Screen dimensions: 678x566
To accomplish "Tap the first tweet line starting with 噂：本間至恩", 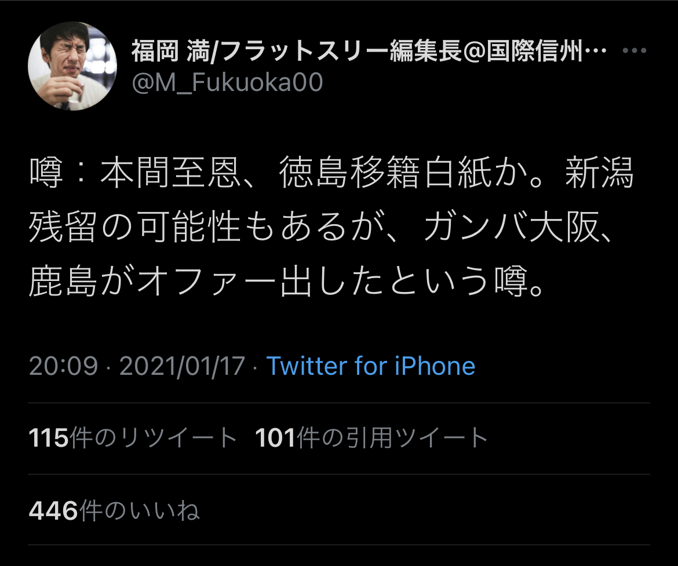I will click(331, 173).
